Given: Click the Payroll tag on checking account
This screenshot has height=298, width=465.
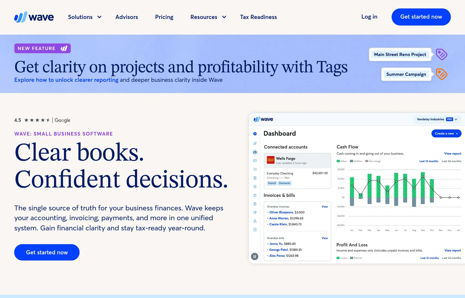Looking at the screenshot, I should pos(272,183).
